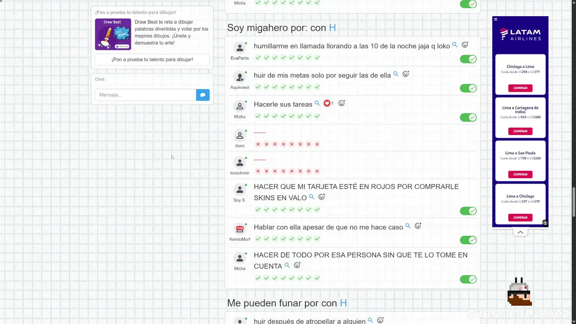React with emoji to Aquinoest answer
Screen dimensions: 576x324
tap(405, 74)
